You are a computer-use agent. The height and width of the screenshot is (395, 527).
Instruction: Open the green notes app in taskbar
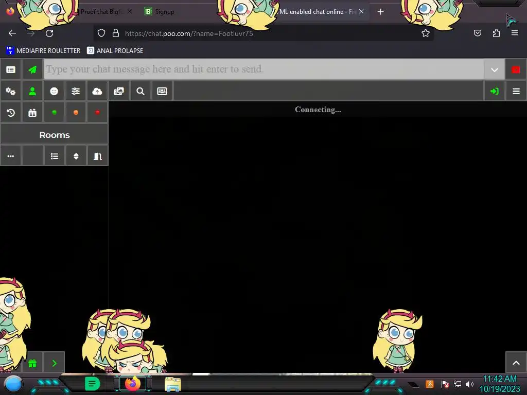pyautogui.click(x=93, y=384)
